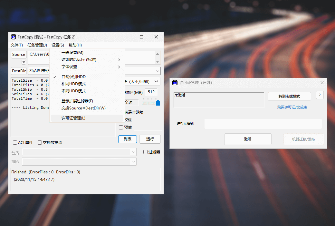Click Source field's scroll up arrow
Screen dimensions: 335x226
tap(158, 54)
